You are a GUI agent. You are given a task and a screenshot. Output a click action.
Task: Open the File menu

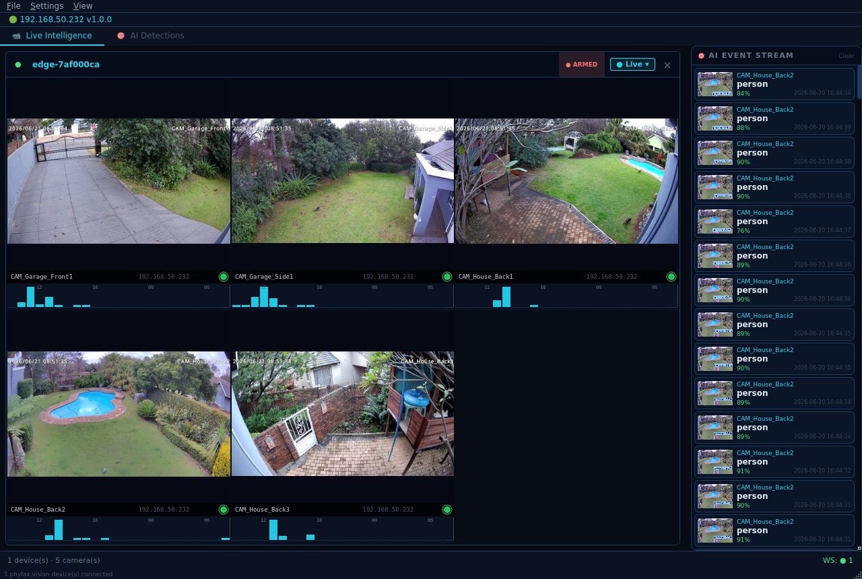tap(13, 6)
